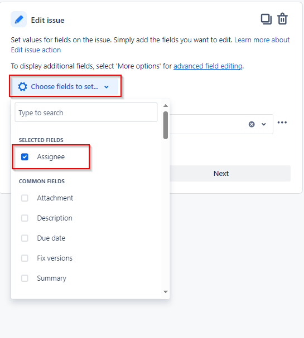Click the field list scrollbar thumb

[166, 125]
